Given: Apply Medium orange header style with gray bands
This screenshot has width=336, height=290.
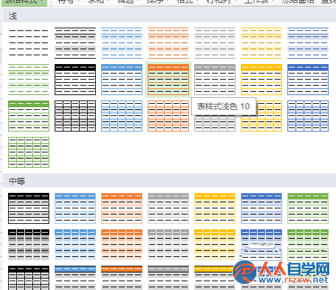Looking at the screenshot, I should coord(121,278).
